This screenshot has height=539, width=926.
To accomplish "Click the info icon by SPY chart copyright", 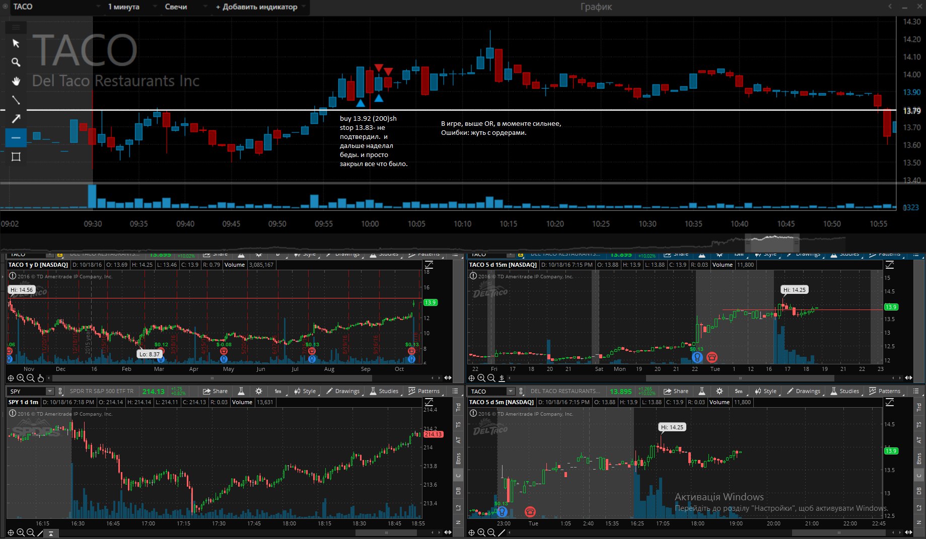I will pyautogui.click(x=12, y=414).
